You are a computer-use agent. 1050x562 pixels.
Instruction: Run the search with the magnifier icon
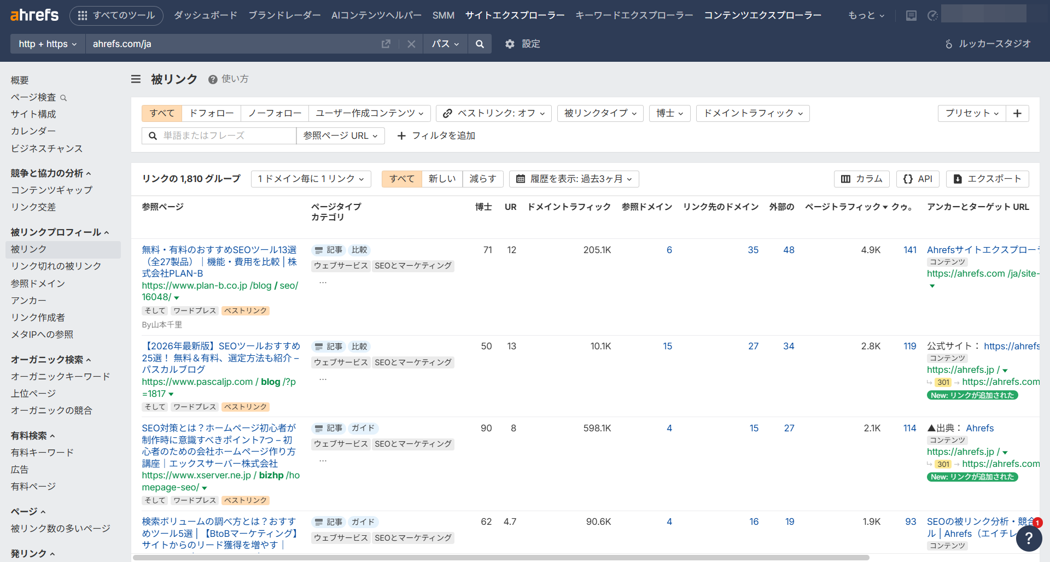[480, 44]
